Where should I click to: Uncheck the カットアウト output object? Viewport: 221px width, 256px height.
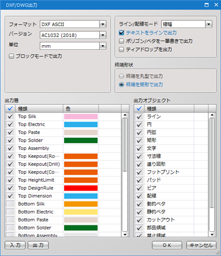pos(139,220)
